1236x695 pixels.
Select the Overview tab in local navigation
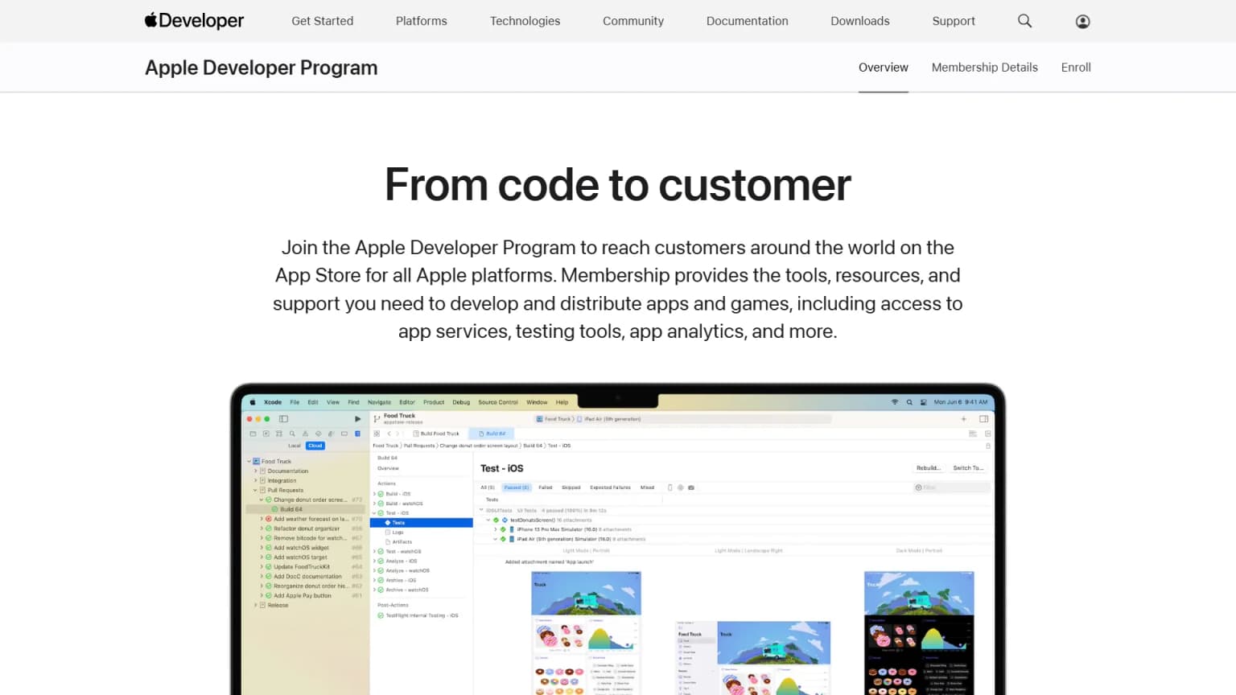pos(883,68)
